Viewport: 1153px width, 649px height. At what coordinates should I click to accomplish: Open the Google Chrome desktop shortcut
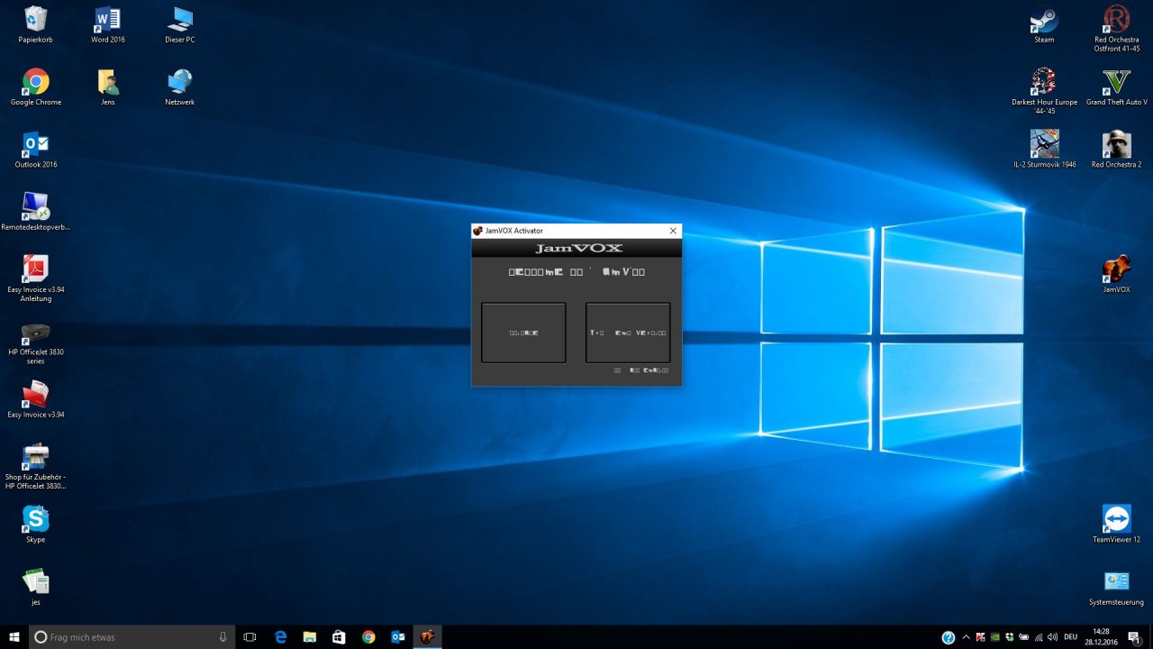[36, 87]
